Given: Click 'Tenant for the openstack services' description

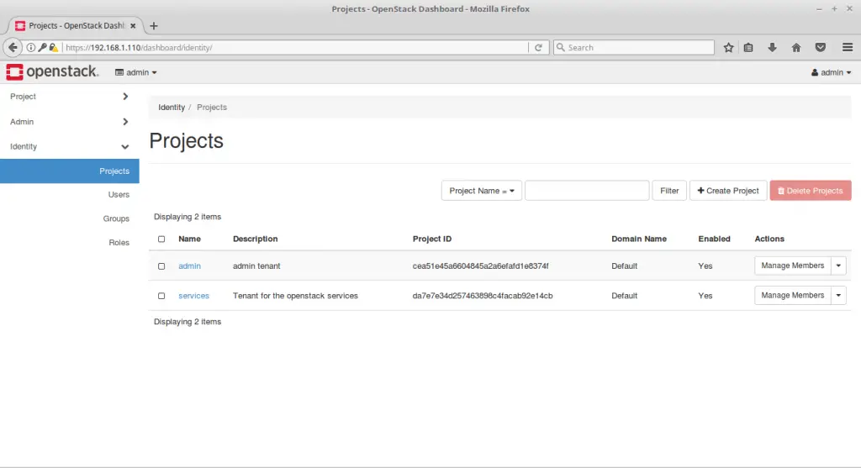Looking at the screenshot, I should [x=295, y=296].
